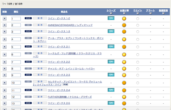Open トーテムズ・フレア(通常盤) product link

coord(67,55)
